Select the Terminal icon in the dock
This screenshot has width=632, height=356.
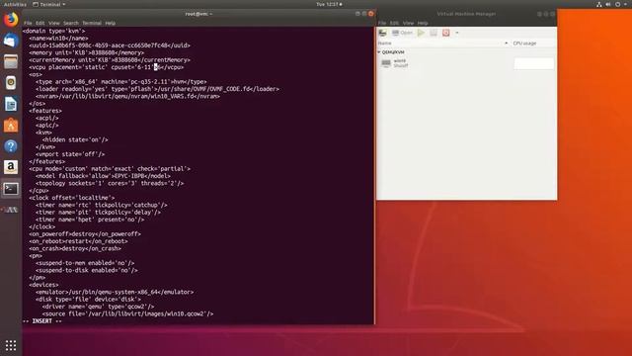(x=11, y=189)
